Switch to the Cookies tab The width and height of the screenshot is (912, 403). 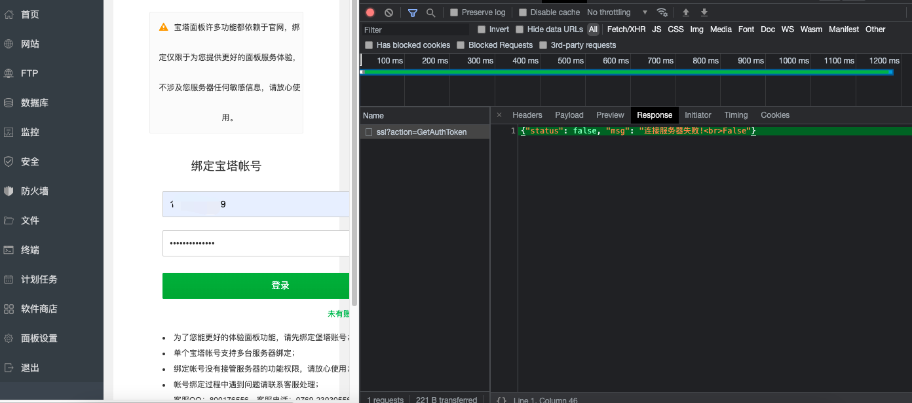775,115
